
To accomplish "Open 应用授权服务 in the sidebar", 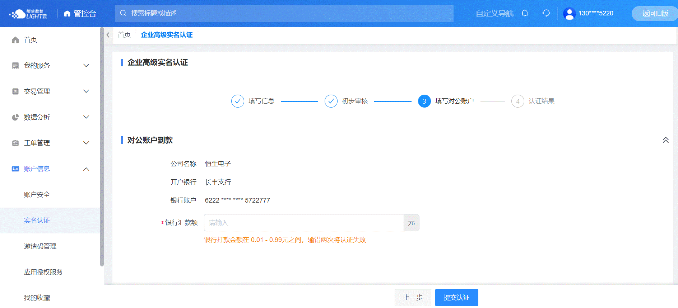I will click(50, 272).
